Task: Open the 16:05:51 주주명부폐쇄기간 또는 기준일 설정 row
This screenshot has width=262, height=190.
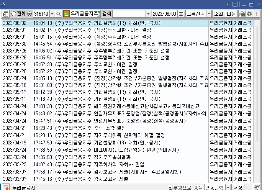Action: click(128, 58)
